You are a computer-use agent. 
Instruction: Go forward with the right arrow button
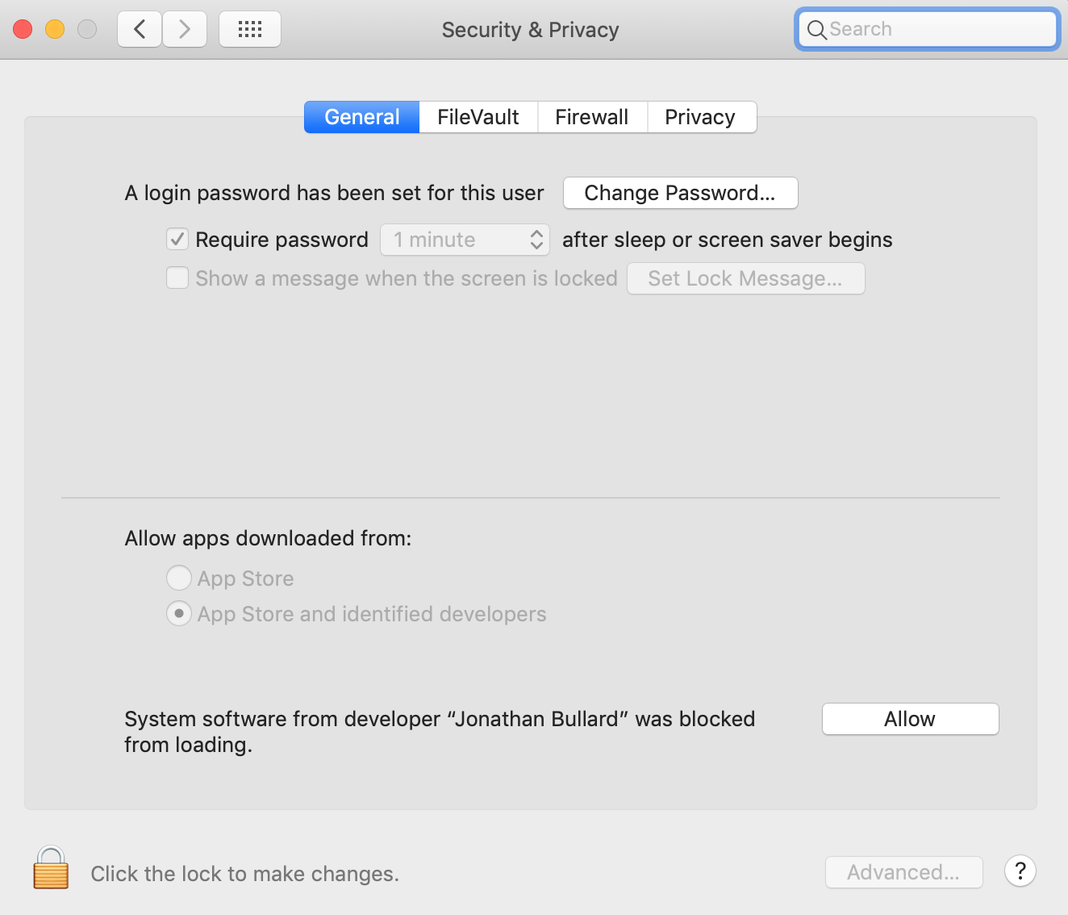[x=185, y=30]
